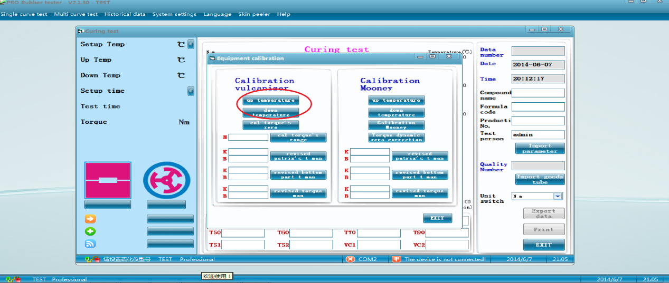Click vulcanizer up temperature calibration button
The image size is (669, 283).
point(271,100)
